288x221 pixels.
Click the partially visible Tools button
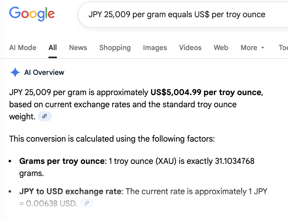tap(283, 48)
